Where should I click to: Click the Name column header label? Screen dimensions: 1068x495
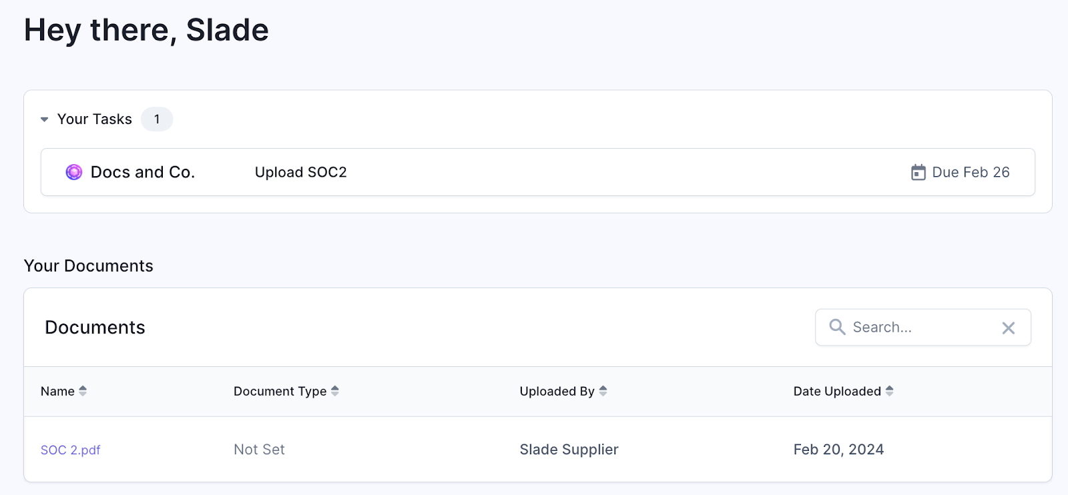coord(57,392)
